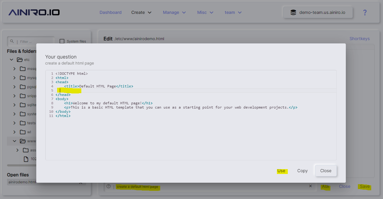
Task: Click the paragraph line in generated code
Action: pos(181,107)
